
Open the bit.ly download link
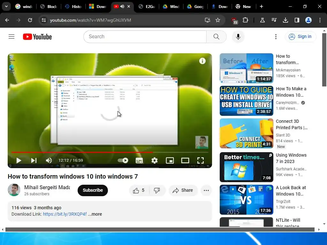(x=65, y=214)
